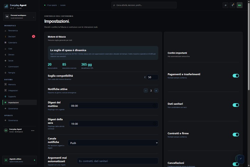This screenshot has width=250, height=167.
Task: Open Integrazioni in sidebar
Action: coord(20,90)
